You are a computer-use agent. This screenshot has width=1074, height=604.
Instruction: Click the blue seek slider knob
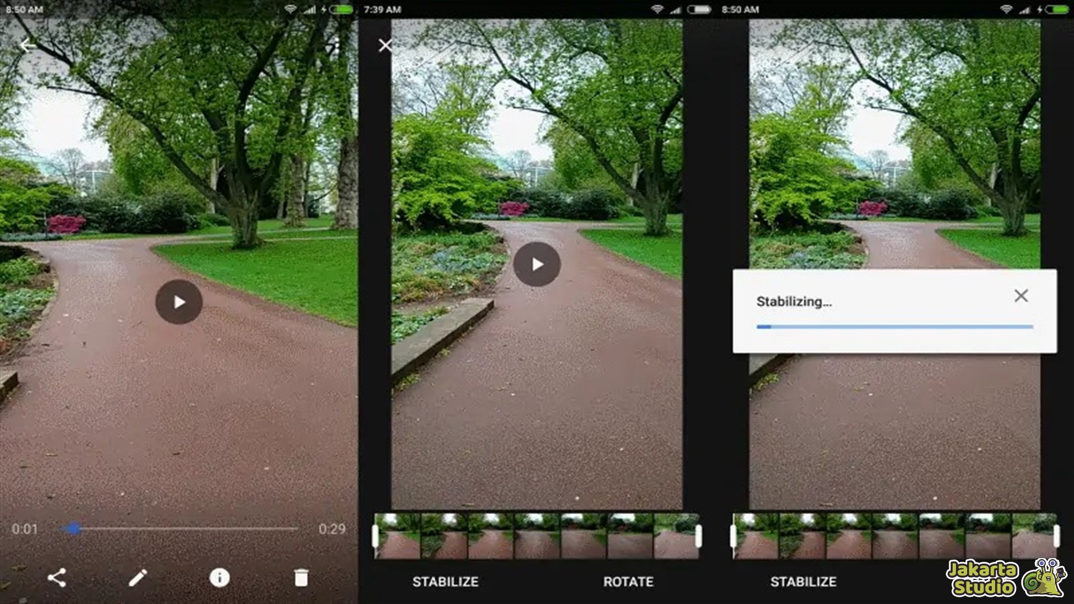point(74,528)
